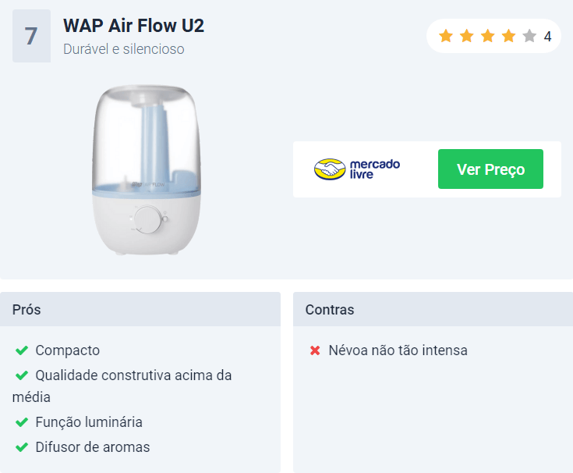Click the Névoa não tão intensa text

398,350
